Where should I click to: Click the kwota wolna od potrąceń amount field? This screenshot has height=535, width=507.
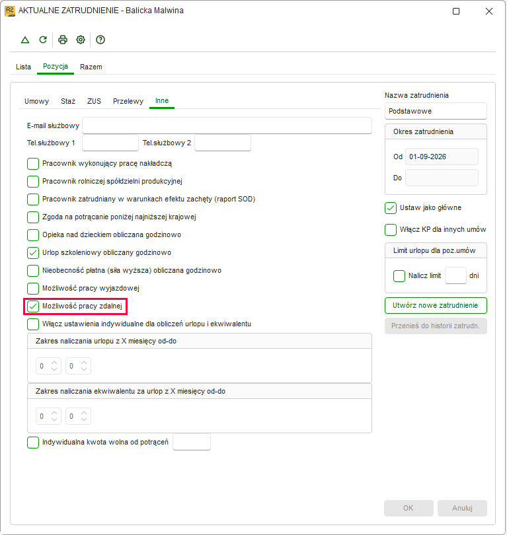click(x=192, y=442)
